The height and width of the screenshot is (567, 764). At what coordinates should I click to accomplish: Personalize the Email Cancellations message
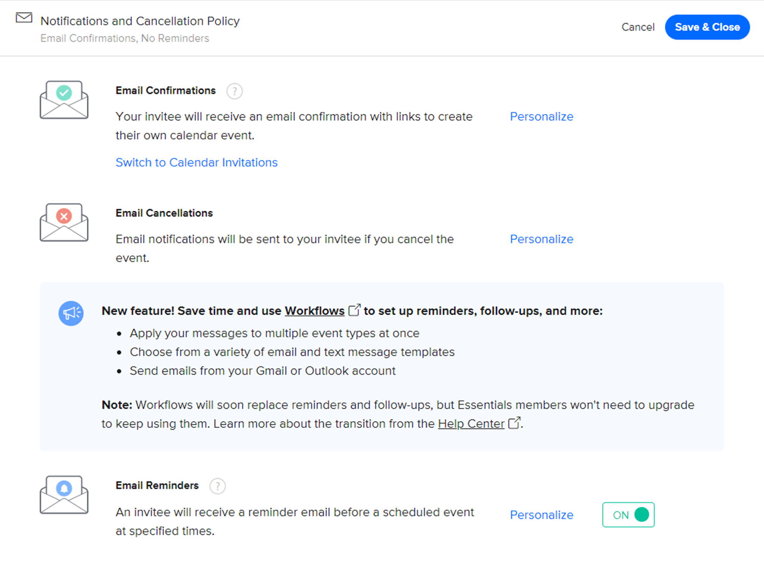(542, 239)
